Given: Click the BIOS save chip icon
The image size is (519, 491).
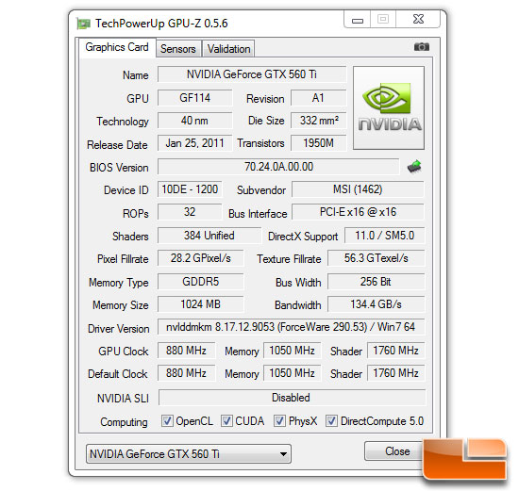Looking at the screenshot, I should [414, 166].
